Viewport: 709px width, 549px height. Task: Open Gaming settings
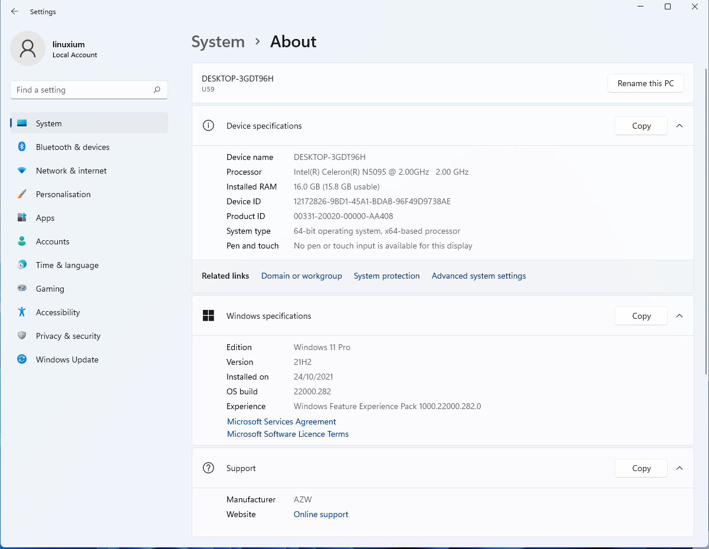pos(89,289)
